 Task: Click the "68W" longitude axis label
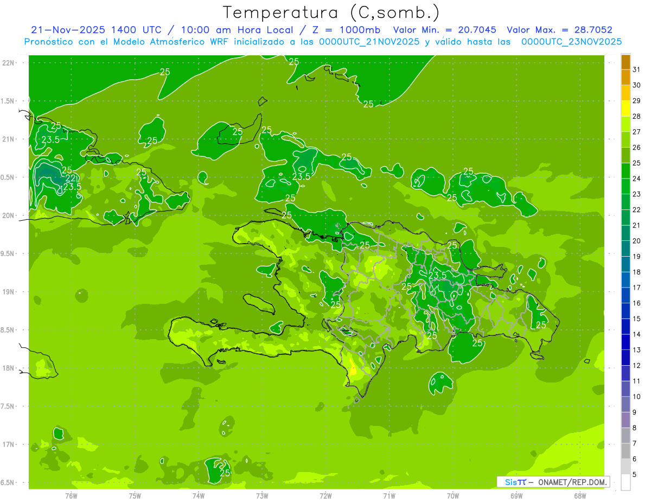pyautogui.click(x=580, y=496)
